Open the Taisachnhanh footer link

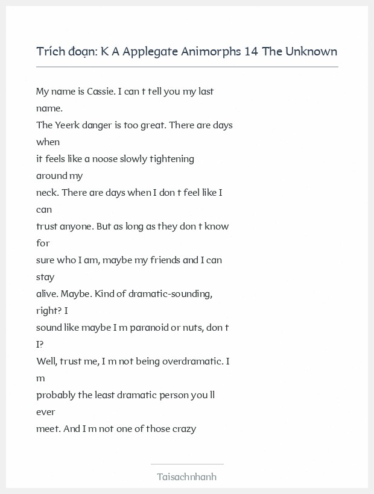(186, 477)
